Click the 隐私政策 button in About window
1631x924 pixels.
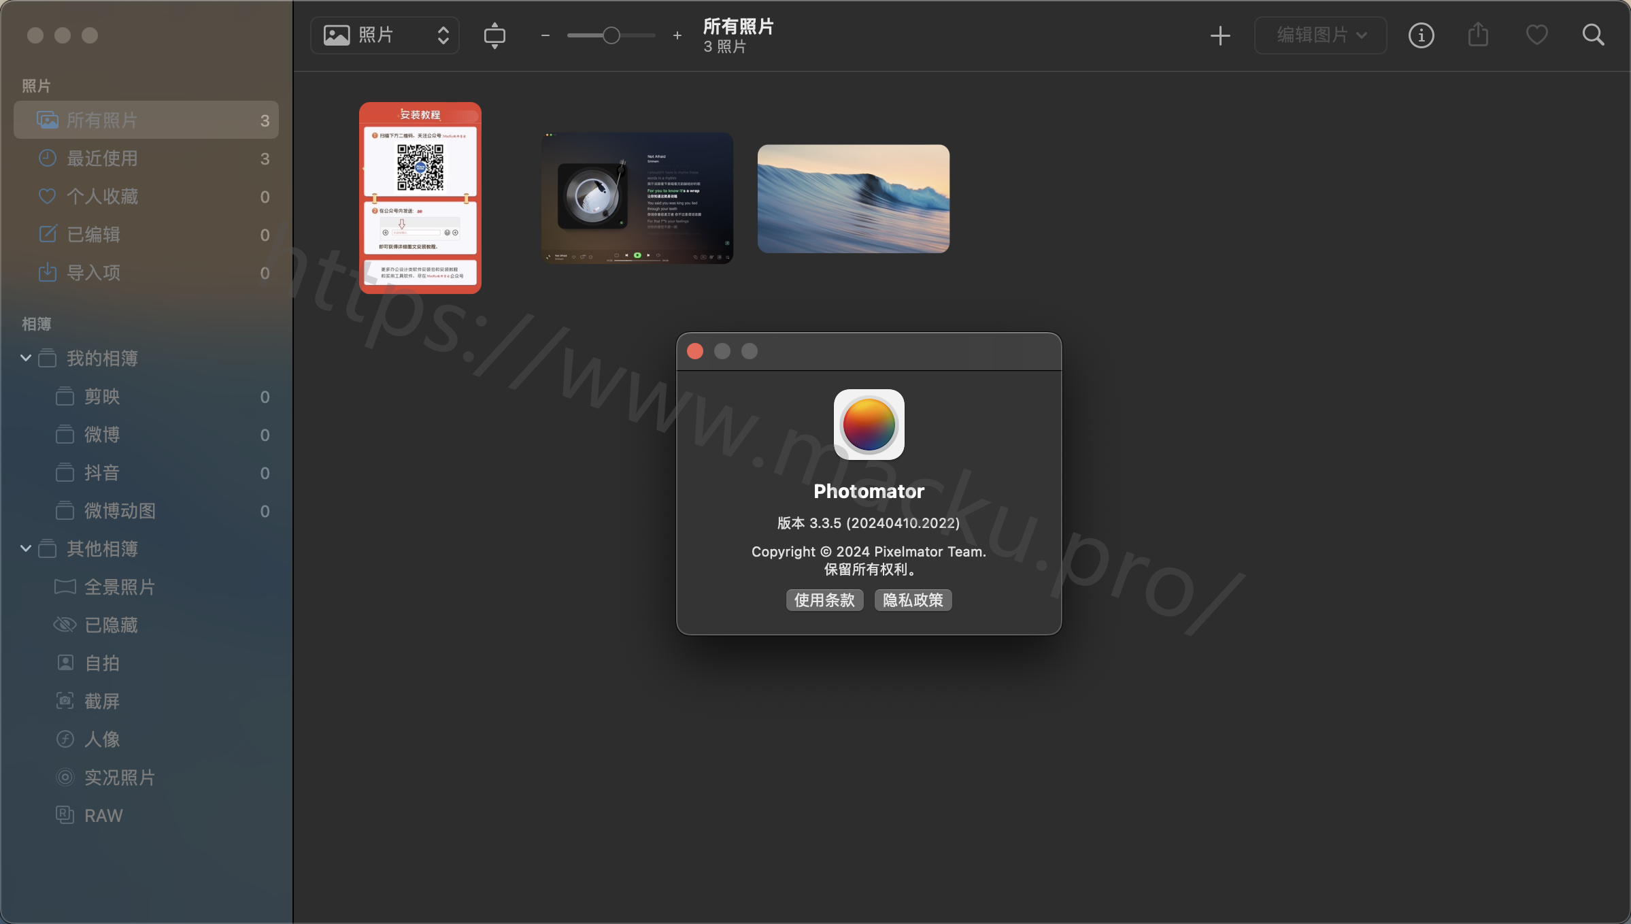(x=913, y=600)
